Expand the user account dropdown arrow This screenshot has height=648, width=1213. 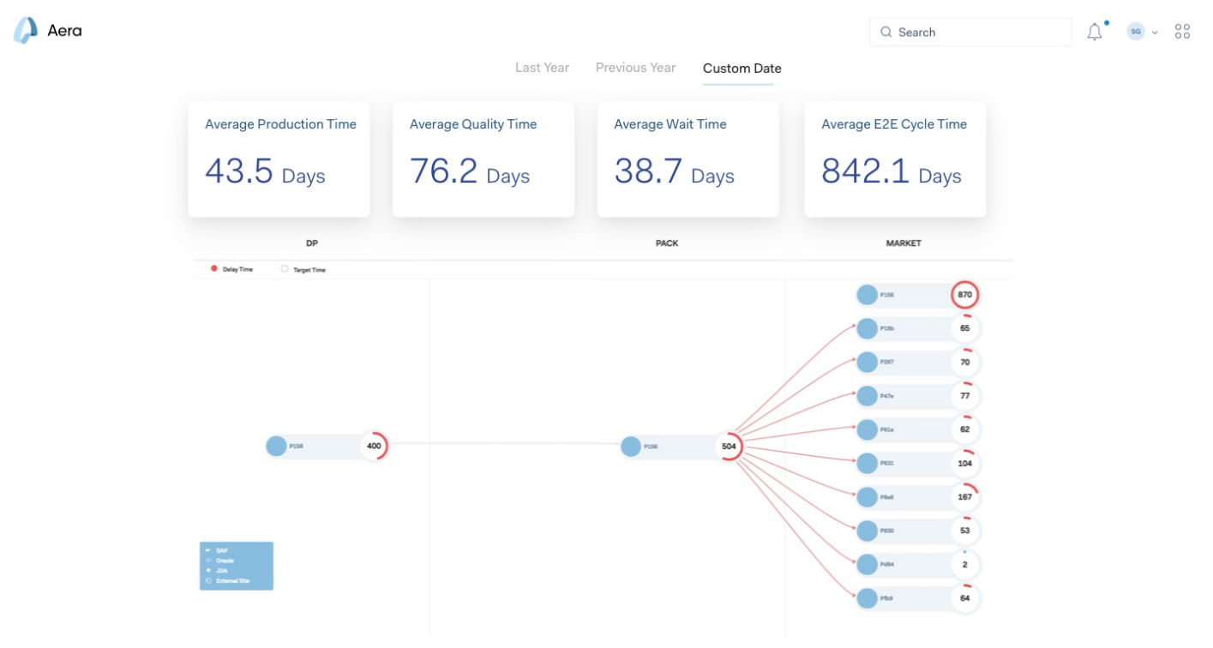tap(1155, 33)
